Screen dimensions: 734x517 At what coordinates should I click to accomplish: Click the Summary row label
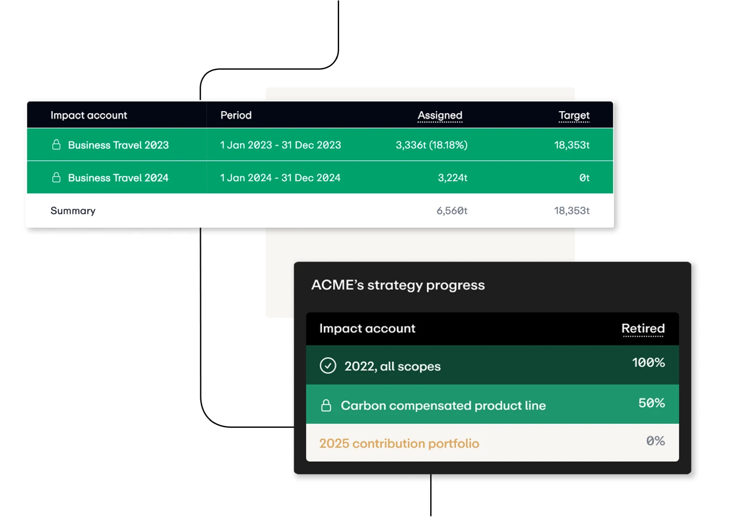pyautogui.click(x=73, y=211)
